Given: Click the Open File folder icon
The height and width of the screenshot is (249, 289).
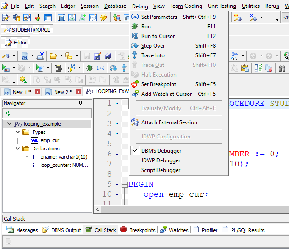Looking at the screenshot, I should coord(53,55).
